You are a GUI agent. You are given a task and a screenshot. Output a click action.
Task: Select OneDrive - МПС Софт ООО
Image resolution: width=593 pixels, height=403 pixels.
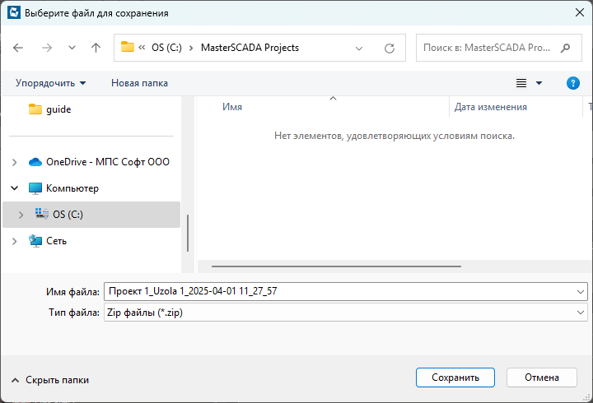(99, 162)
